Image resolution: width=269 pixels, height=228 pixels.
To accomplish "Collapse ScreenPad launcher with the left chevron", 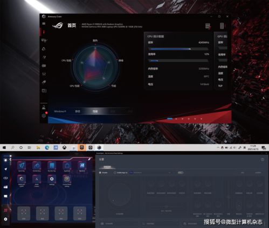I will pos(10,159).
